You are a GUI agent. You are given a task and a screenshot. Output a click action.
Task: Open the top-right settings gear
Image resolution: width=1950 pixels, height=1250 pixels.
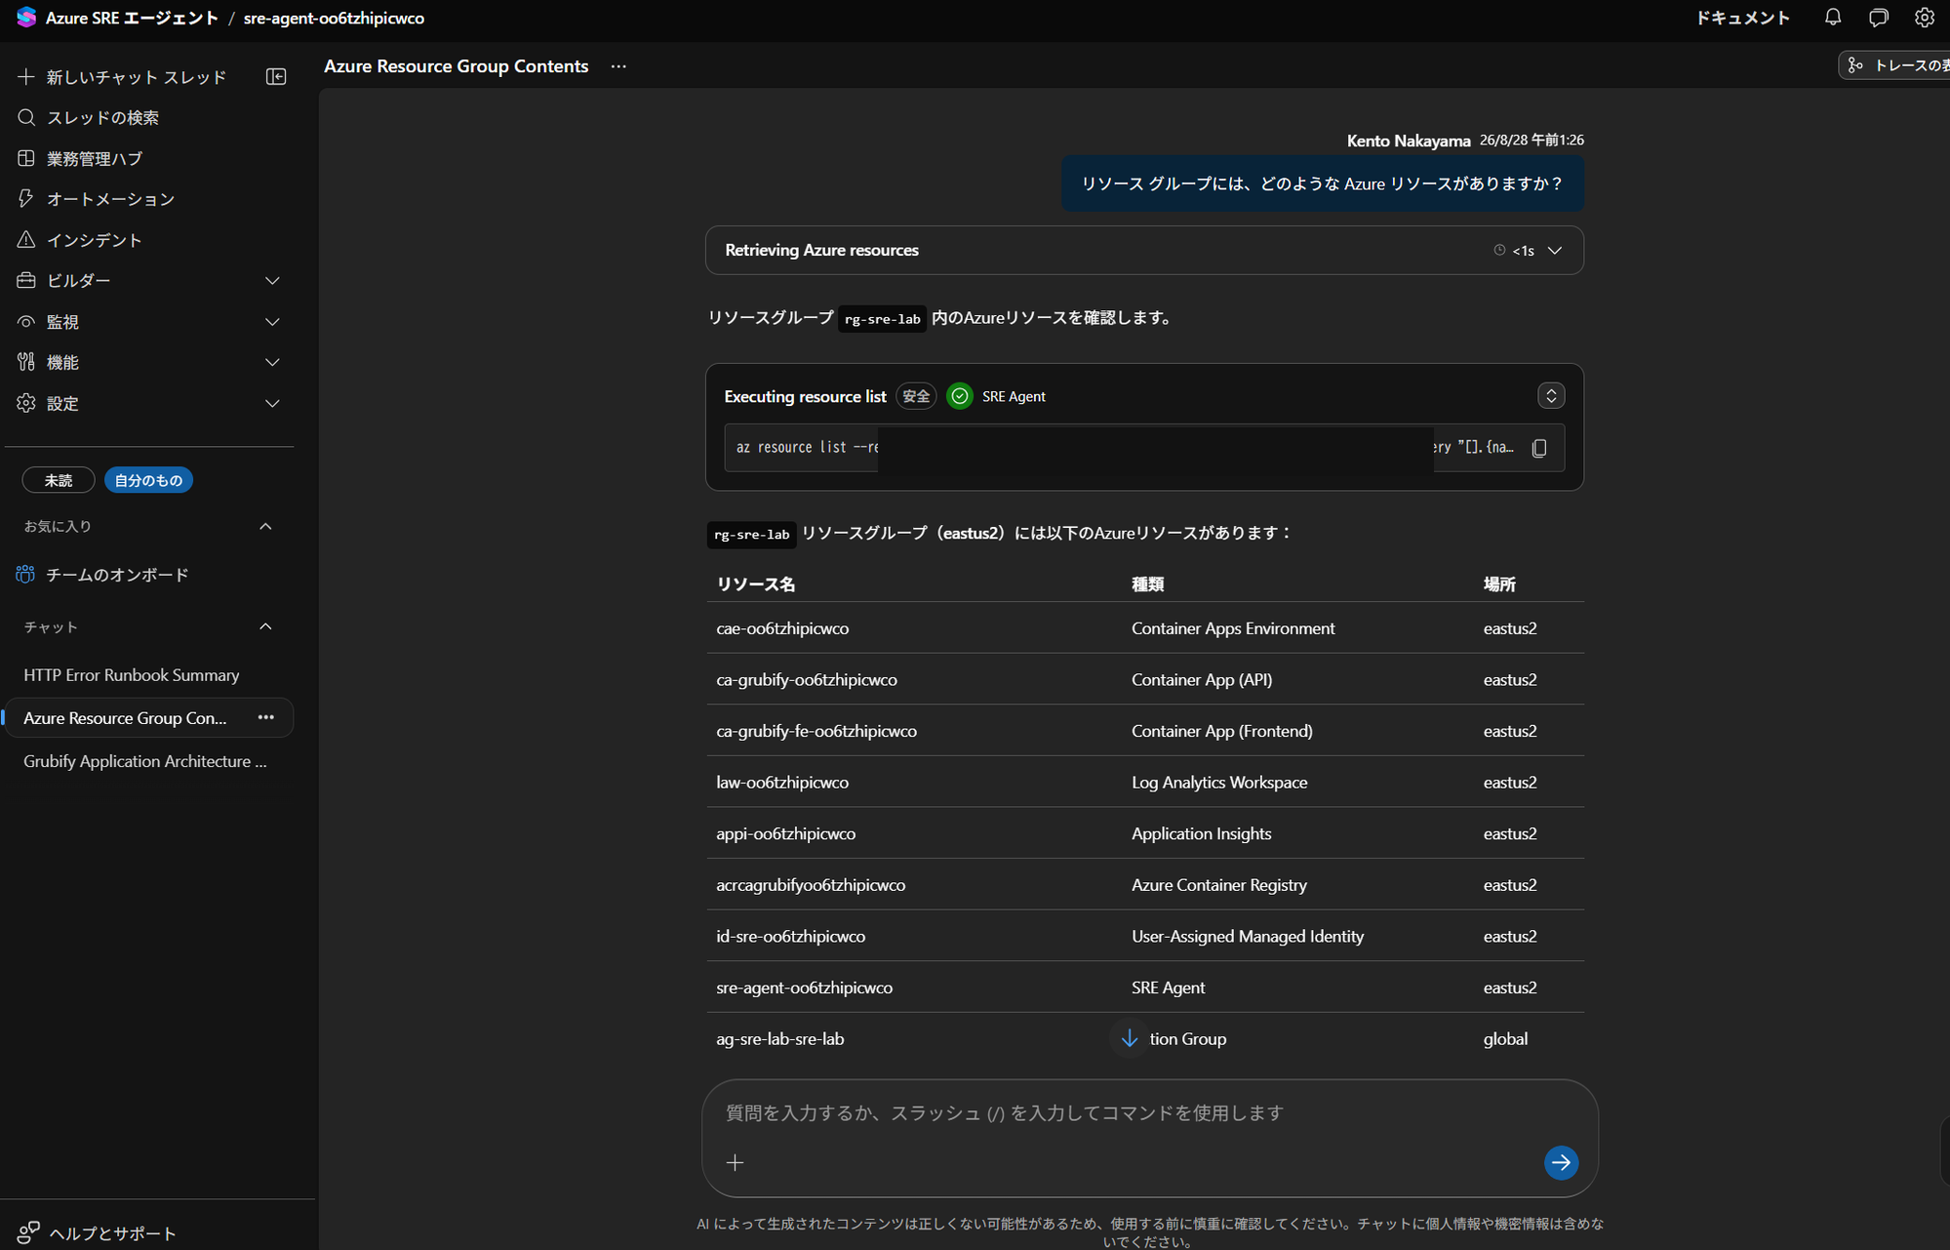pyautogui.click(x=1925, y=18)
